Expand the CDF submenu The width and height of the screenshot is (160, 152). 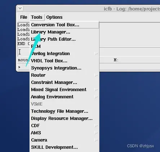click(x=65, y=126)
